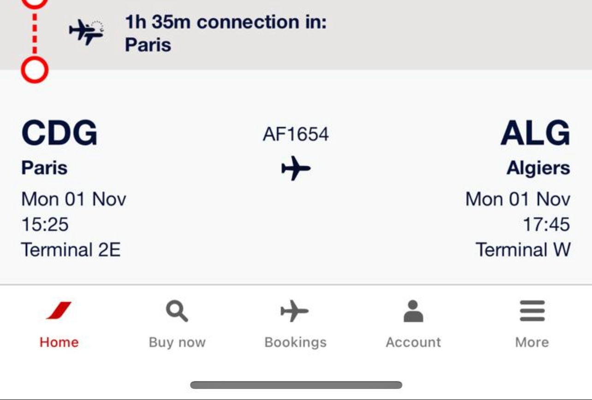Select the CDG departure airport code

(x=59, y=133)
